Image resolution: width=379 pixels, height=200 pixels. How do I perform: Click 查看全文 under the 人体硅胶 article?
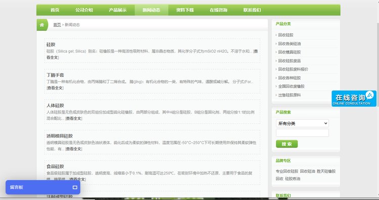74,118
